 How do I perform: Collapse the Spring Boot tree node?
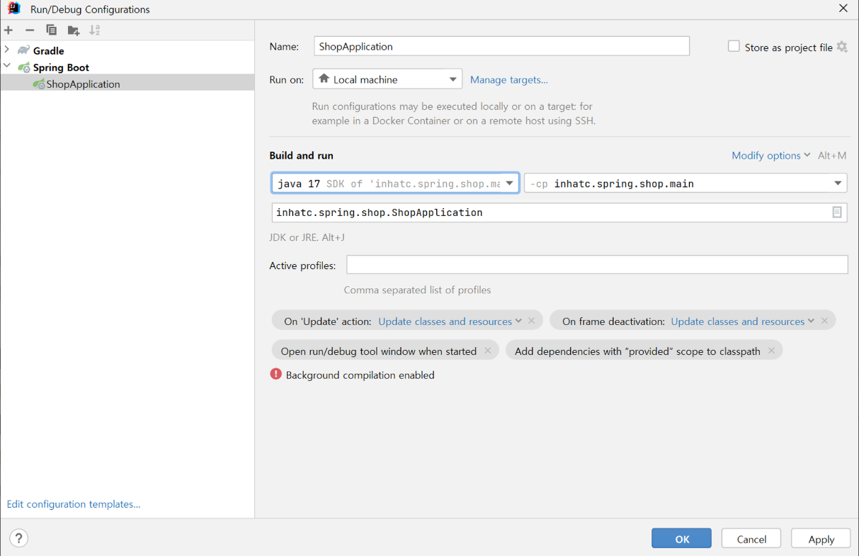pyautogui.click(x=7, y=67)
